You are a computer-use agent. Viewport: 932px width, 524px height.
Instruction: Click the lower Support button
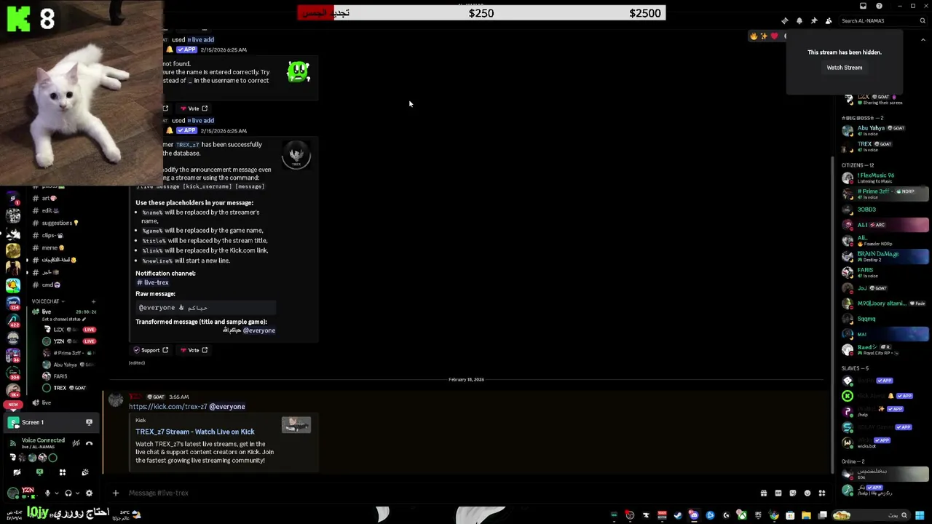point(151,350)
